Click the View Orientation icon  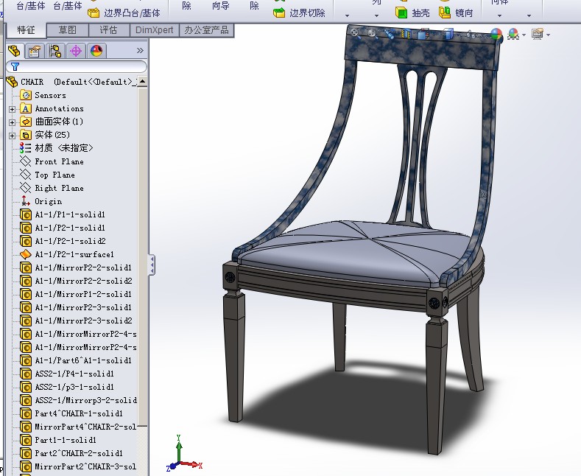pos(424,35)
